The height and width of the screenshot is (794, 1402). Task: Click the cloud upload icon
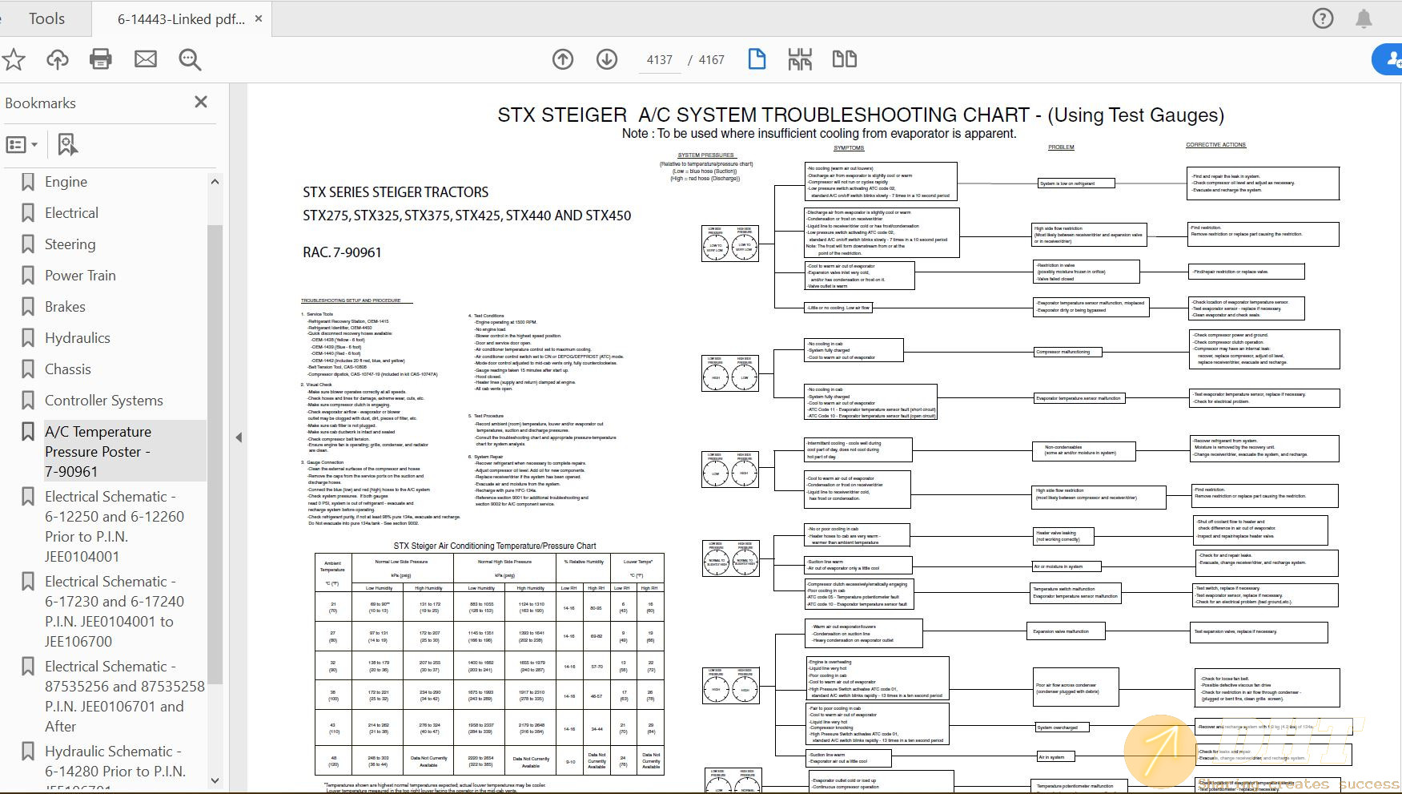[58, 59]
